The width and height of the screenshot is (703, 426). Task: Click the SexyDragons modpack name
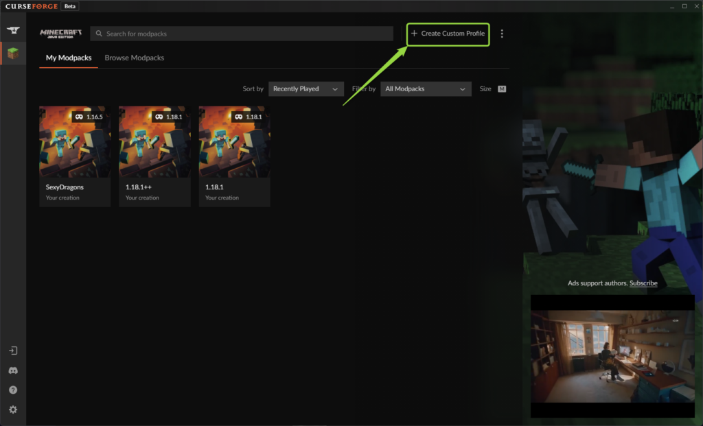(65, 187)
